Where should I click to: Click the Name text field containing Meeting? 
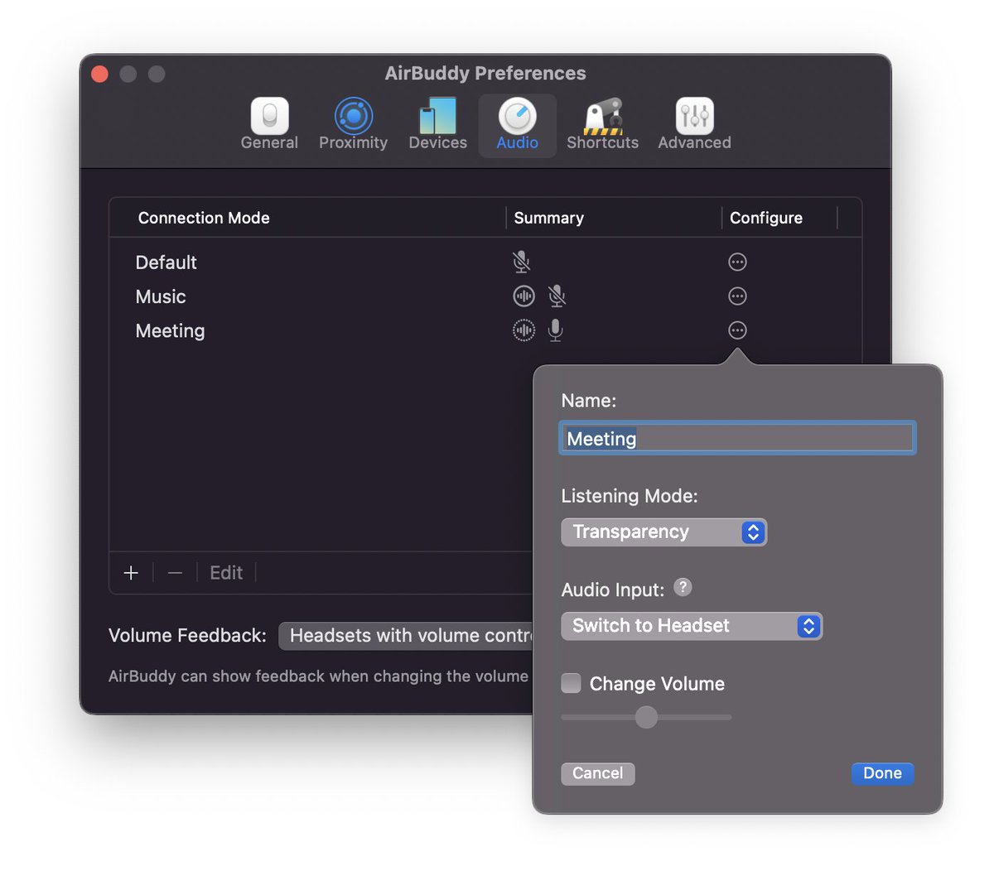pyautogui.click(x=737, y=438)
